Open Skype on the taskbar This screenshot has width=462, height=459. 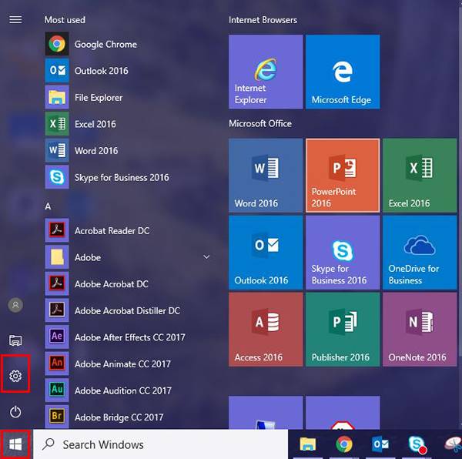417,445
